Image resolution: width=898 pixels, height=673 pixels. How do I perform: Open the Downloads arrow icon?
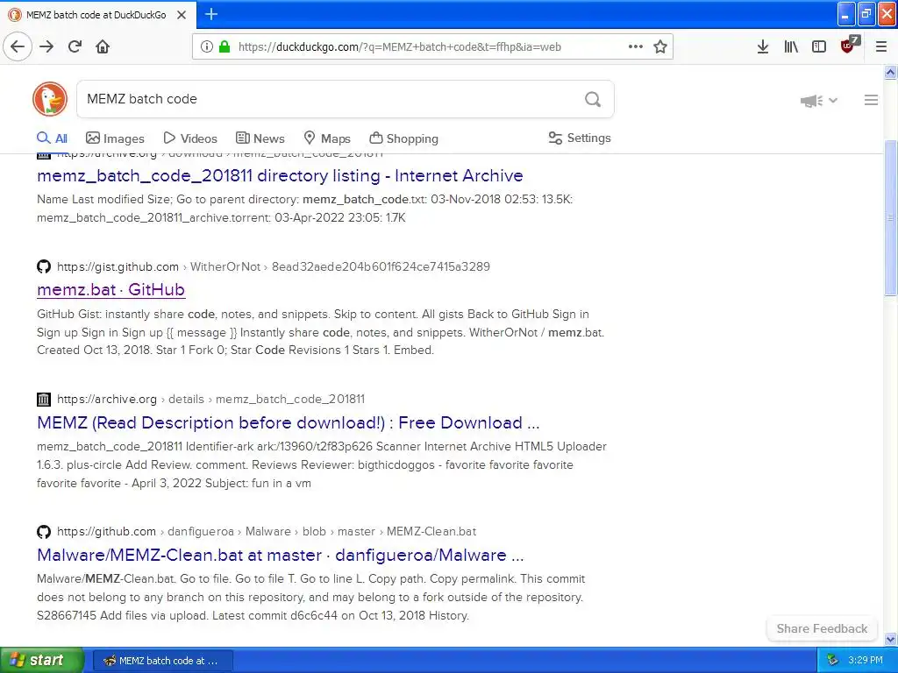(x=763, y=47)
